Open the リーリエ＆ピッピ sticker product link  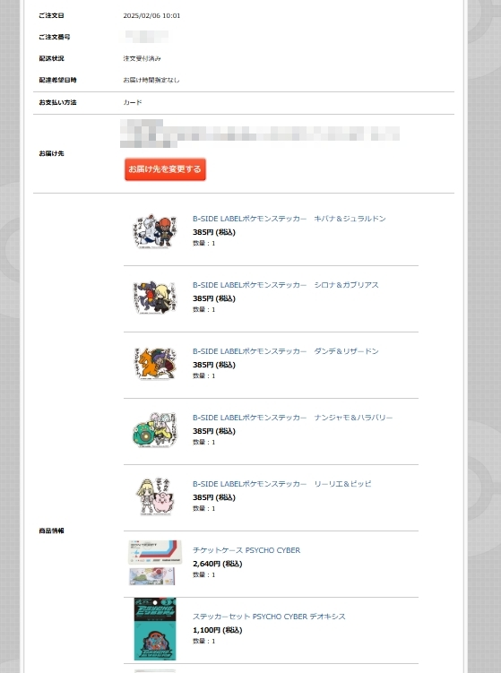281,484
